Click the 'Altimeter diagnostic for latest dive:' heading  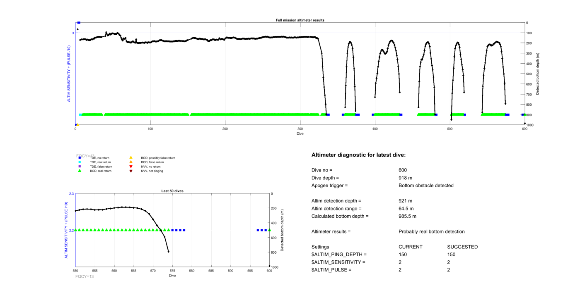[x=358, y=155]
